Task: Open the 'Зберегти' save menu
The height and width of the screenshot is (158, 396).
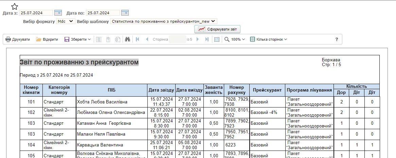Action: click(78, 39)
